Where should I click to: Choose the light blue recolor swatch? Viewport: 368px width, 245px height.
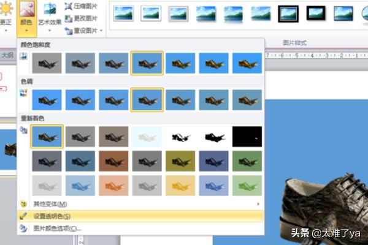point(80,186)
